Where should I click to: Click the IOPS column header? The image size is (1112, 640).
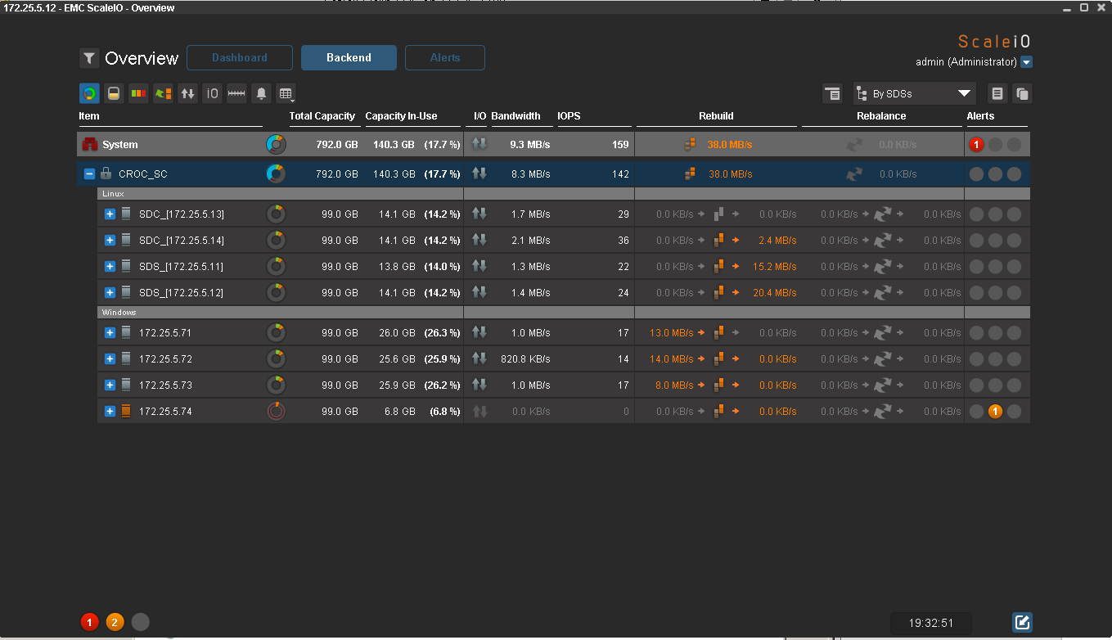coord(569,116)
